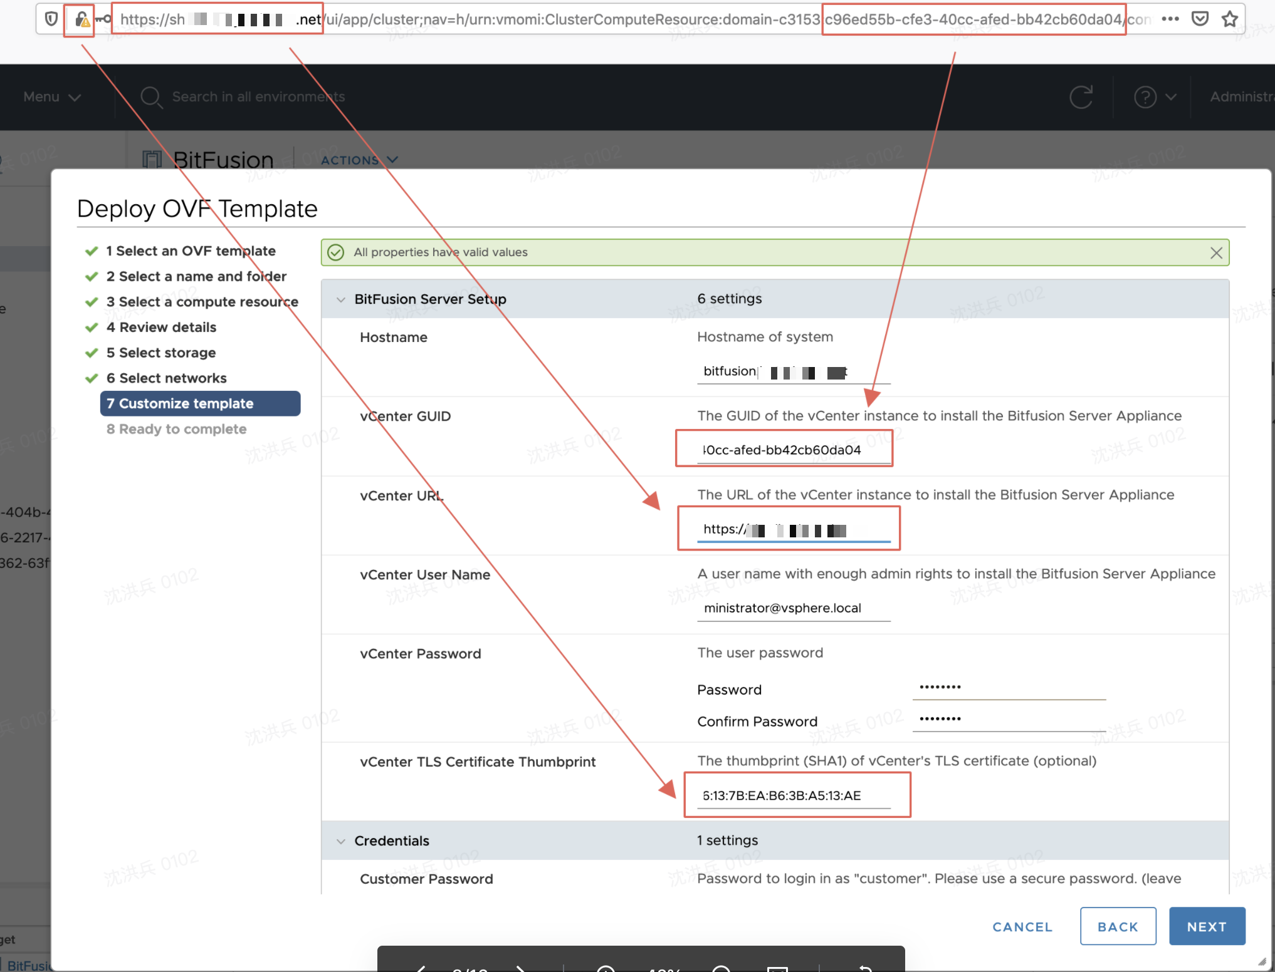This screenshot has height=972, width=1275.
Task: Click the BACK button
Action: [x=1118, y=926]
